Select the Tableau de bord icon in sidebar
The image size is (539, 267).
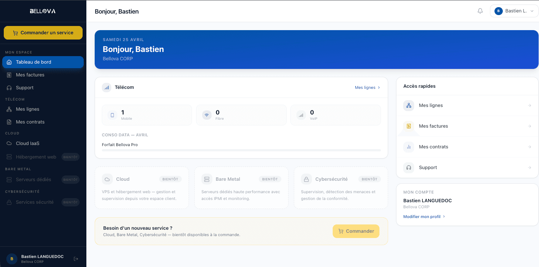[9, 62]
